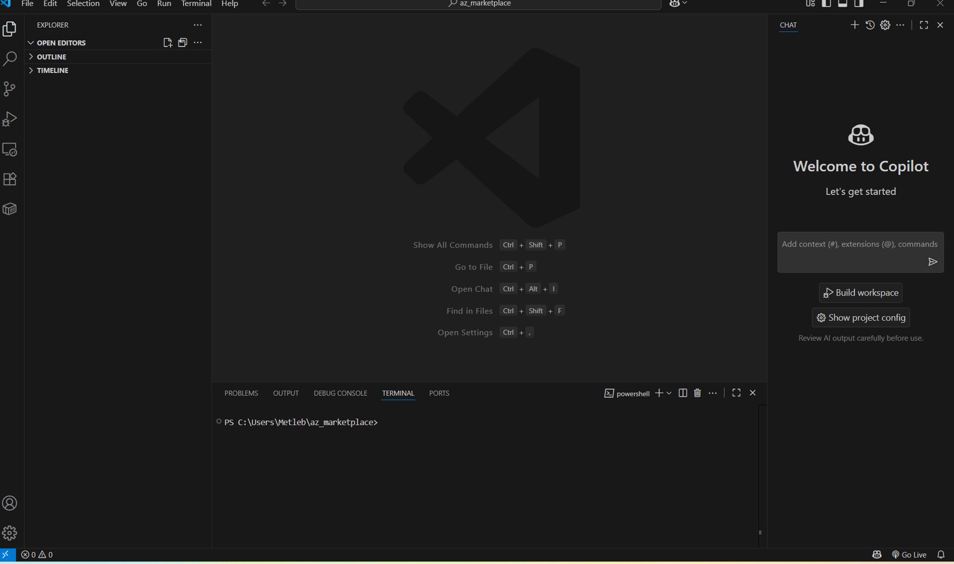Maximize the terminal panel size
Screen dimensions: 954x564
coord(736,393)
